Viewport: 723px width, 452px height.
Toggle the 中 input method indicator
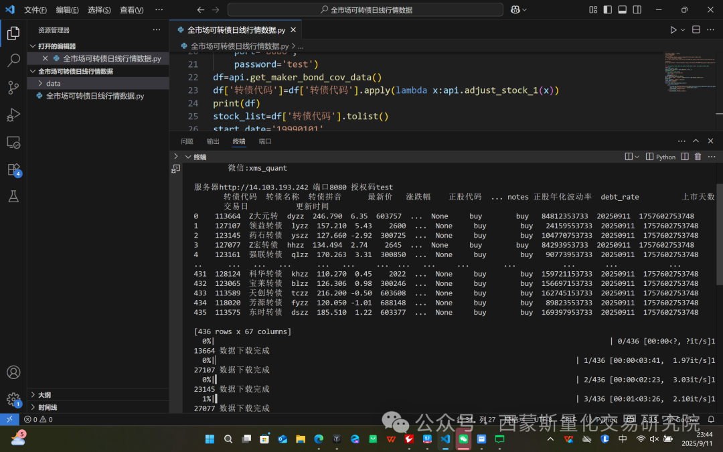pos(623,439)
